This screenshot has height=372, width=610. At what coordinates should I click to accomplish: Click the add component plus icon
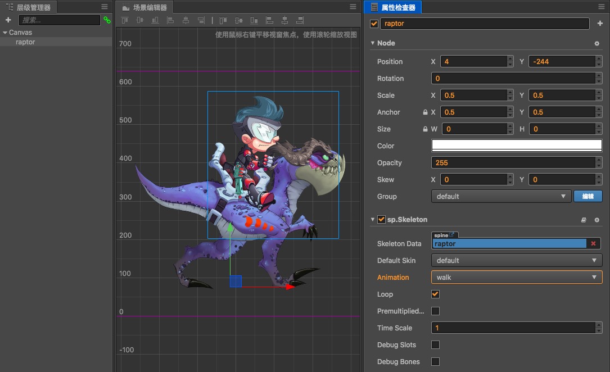(x=600, y=24)
